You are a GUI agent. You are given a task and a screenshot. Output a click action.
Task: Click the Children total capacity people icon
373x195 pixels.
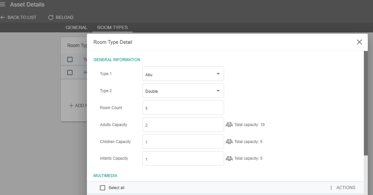(x=229, y=141)
